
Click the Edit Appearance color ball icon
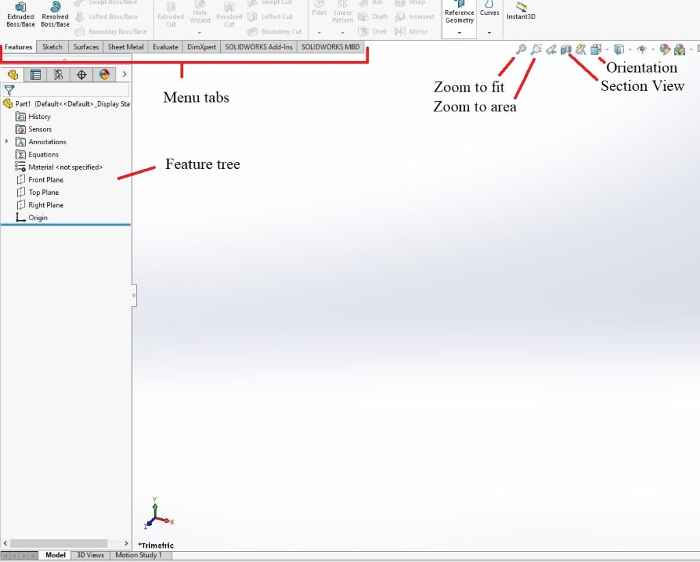[x=664, y=49]
